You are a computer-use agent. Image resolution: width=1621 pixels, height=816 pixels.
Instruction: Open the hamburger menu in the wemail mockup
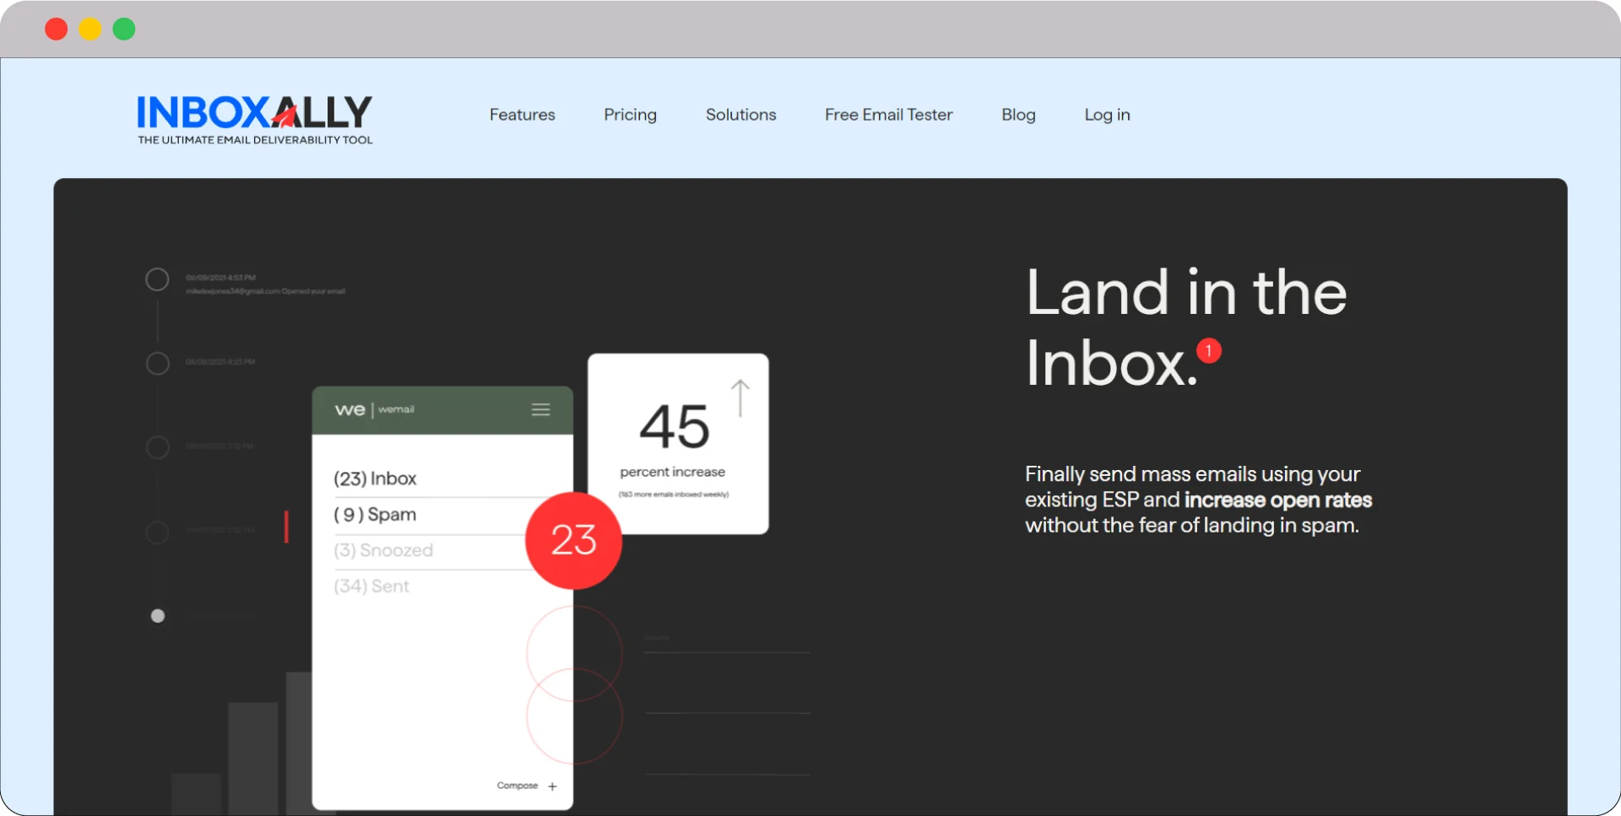click(541, 409)
